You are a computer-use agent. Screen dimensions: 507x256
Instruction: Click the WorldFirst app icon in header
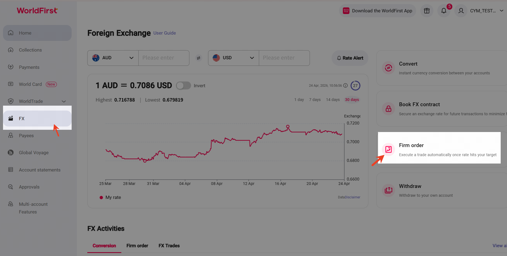[346, 11]
